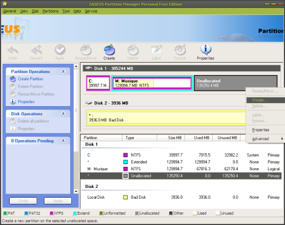Open the General menu
This screenshot has width=285, height=225.
10,11
